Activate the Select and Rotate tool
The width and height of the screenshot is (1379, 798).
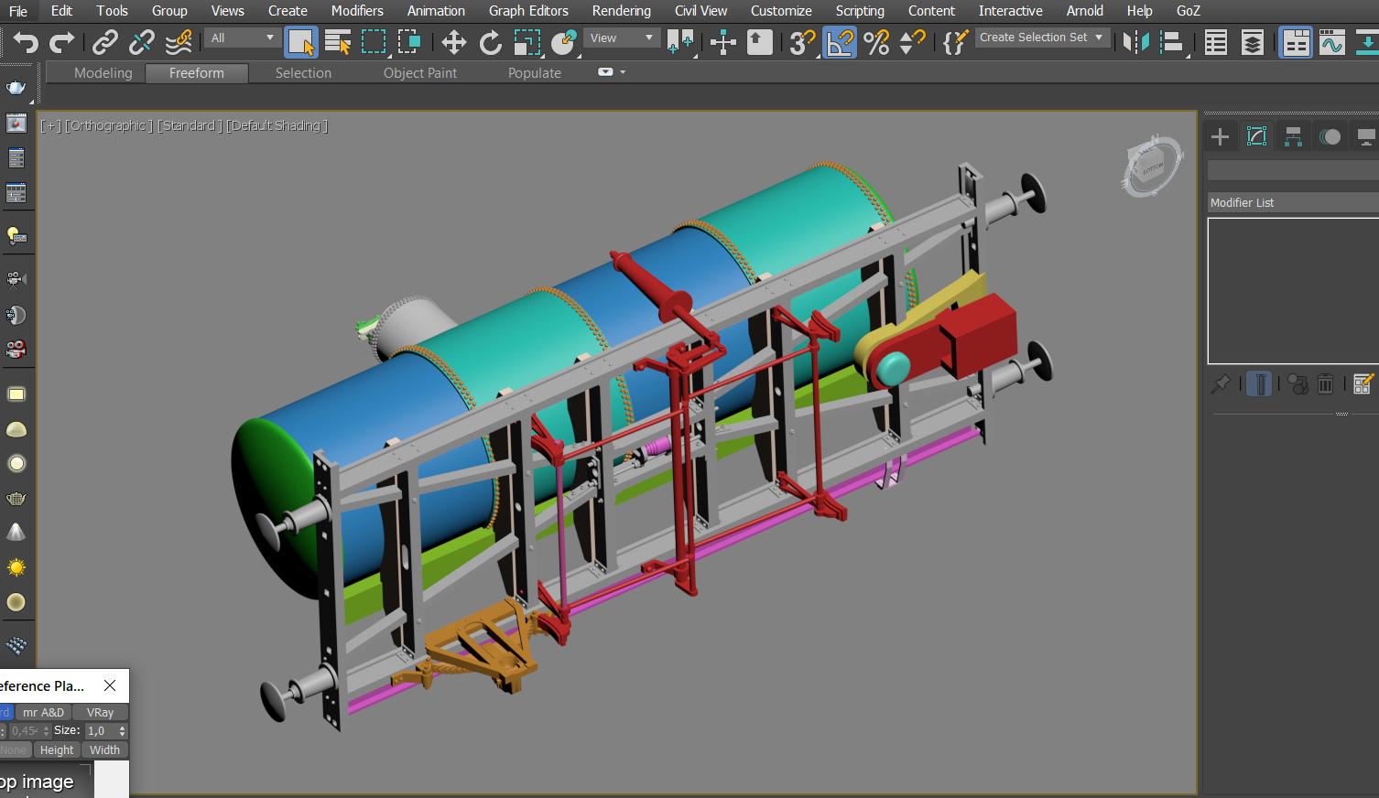tap(490, 42)
